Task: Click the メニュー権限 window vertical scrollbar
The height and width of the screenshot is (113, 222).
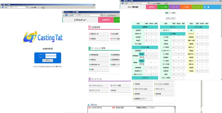Action: 221,42
